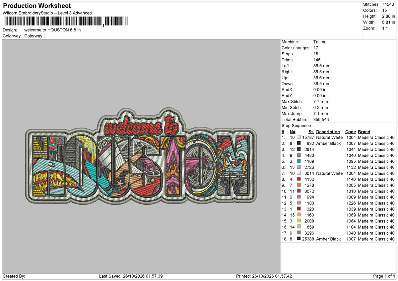Viewport: 398px width, 281px height.
Task: Select pink swatch in stop sequence row 11
Action: (x=299, y=197)
